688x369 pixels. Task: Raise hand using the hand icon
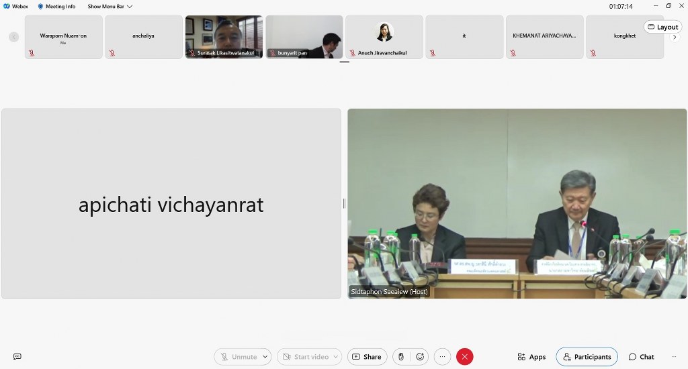point(401,357)
